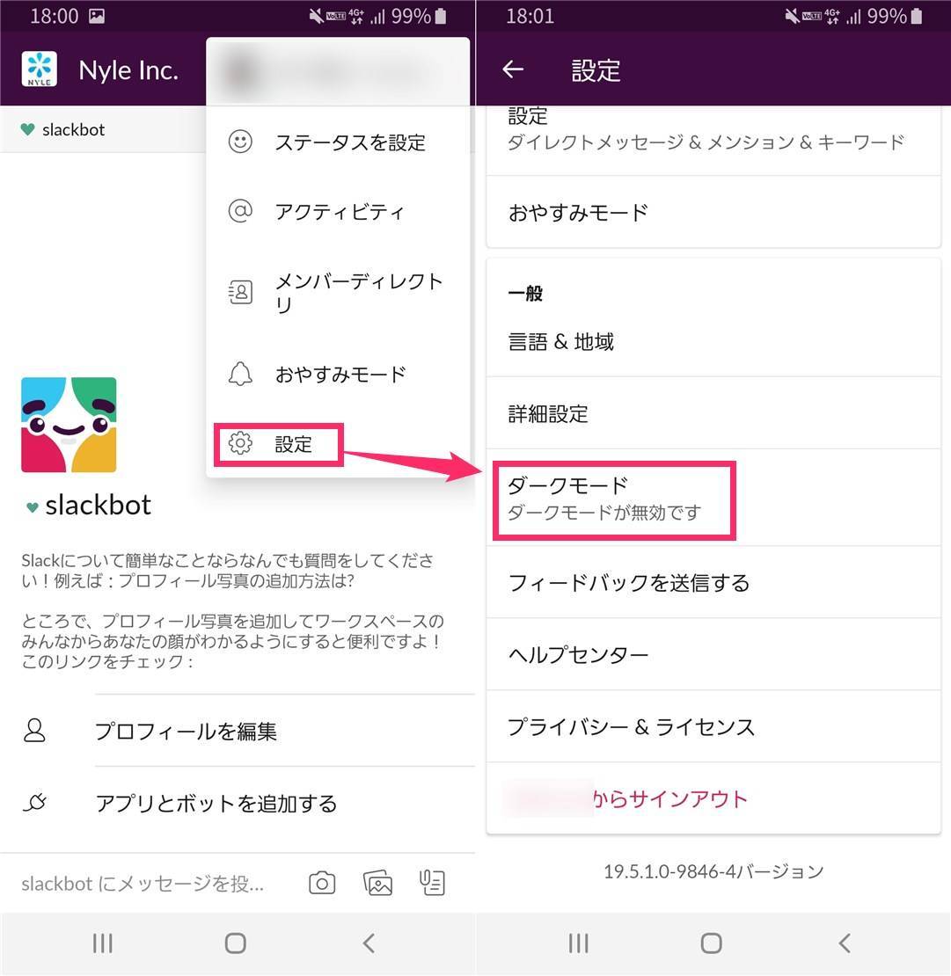951x976 pixels.
Task: Tap the picture notification icon in left status bar
Action: 97,16
